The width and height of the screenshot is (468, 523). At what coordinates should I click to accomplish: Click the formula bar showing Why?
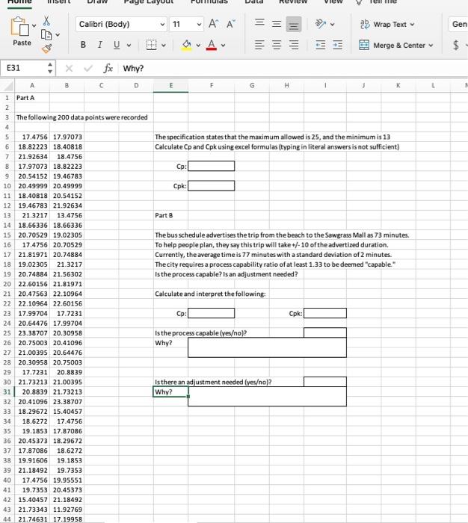(294, 69)
